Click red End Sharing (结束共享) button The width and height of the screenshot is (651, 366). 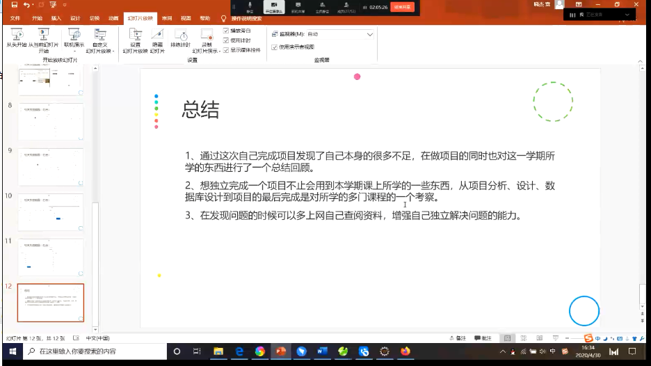[402, 6]
